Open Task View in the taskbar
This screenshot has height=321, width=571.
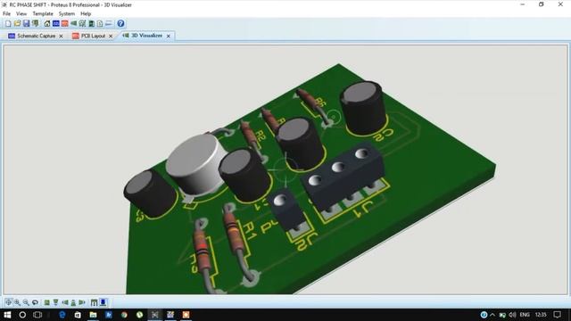(x=37, y=315)
